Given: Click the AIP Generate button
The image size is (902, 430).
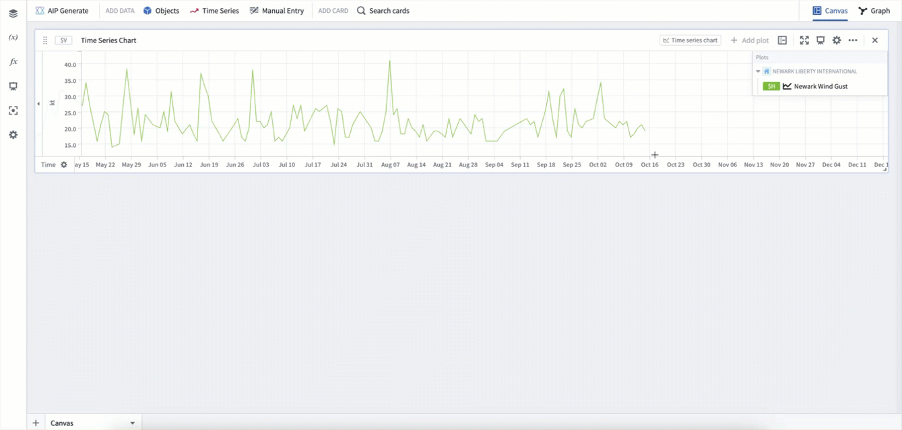Looking at the screenshot, I should (62, 11).
